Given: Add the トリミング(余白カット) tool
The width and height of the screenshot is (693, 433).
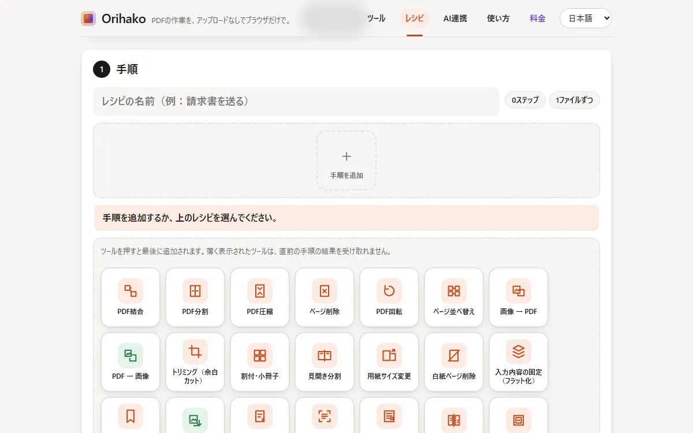Looking at the screenshot, I should click(195, 362).
